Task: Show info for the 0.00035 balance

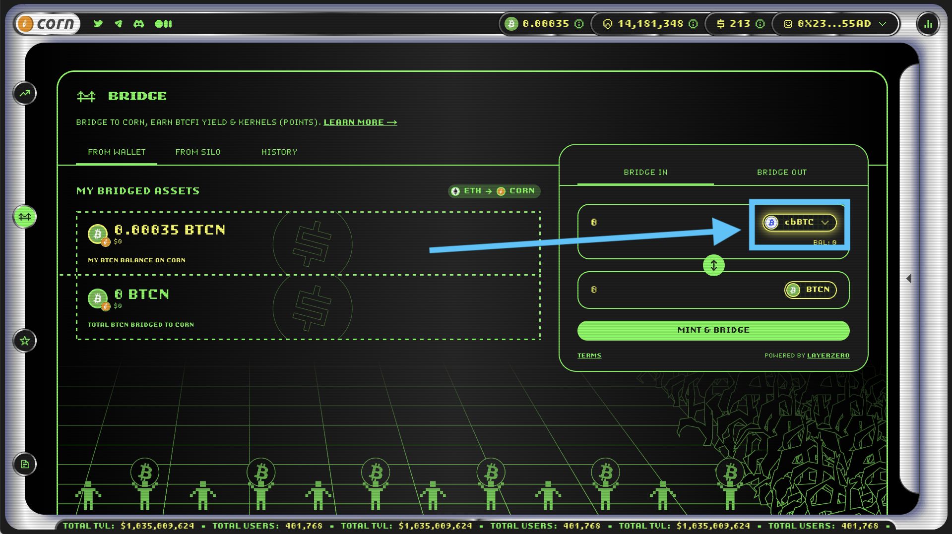Action: point(579,24)
